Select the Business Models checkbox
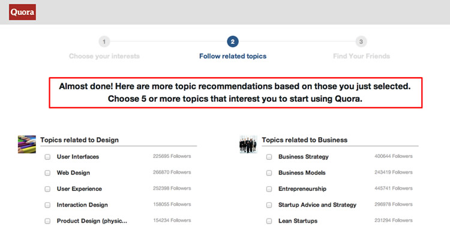The width and height of the screenshot is (450, 243). tap(269, 173)
